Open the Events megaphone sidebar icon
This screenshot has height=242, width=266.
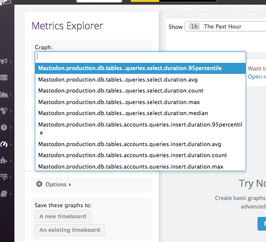click(x=4, y=61)
